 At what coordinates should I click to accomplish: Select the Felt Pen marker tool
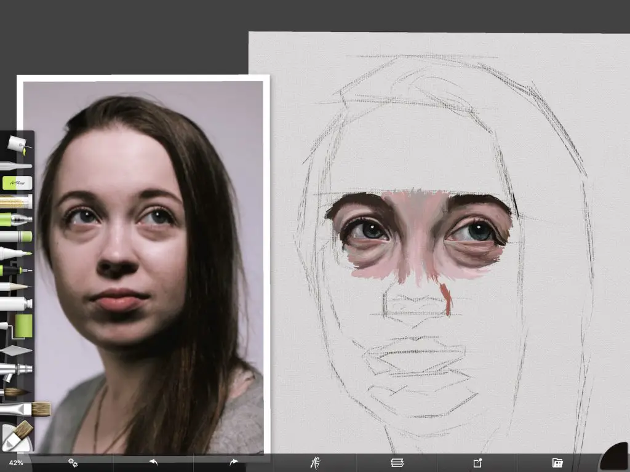point(15,254)
